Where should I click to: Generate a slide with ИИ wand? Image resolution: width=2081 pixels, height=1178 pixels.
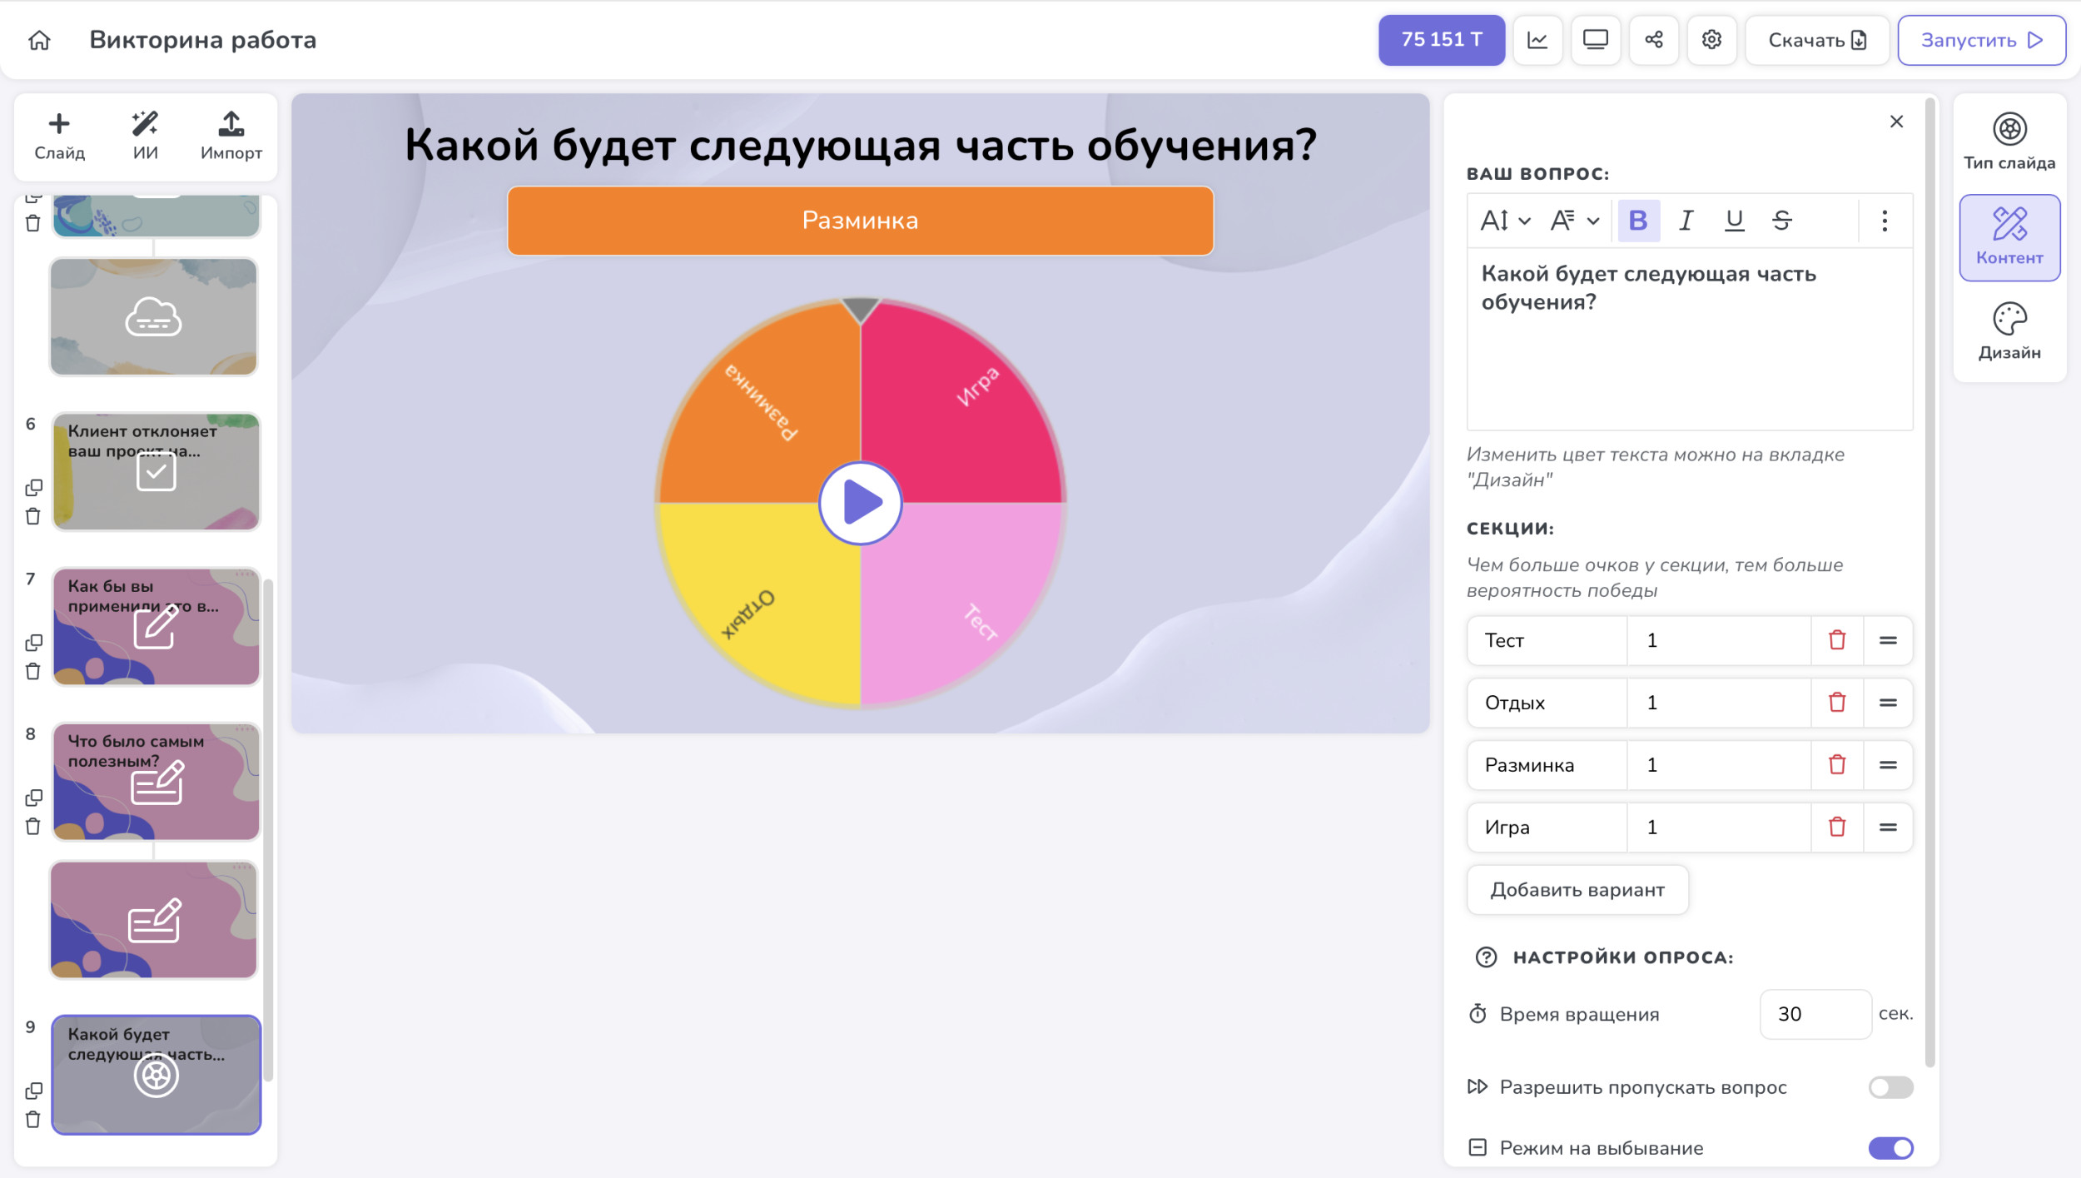[x=145, y=136]
